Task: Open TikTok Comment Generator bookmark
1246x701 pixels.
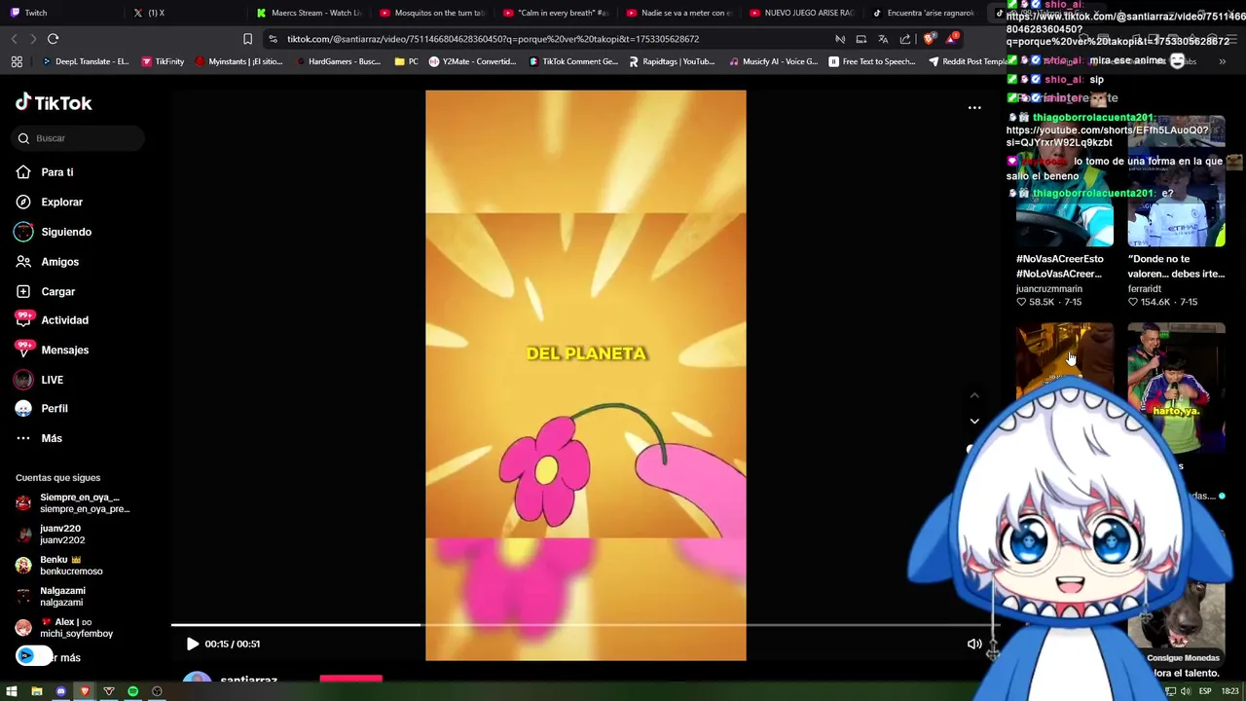Action: click(x=573, y=61)
